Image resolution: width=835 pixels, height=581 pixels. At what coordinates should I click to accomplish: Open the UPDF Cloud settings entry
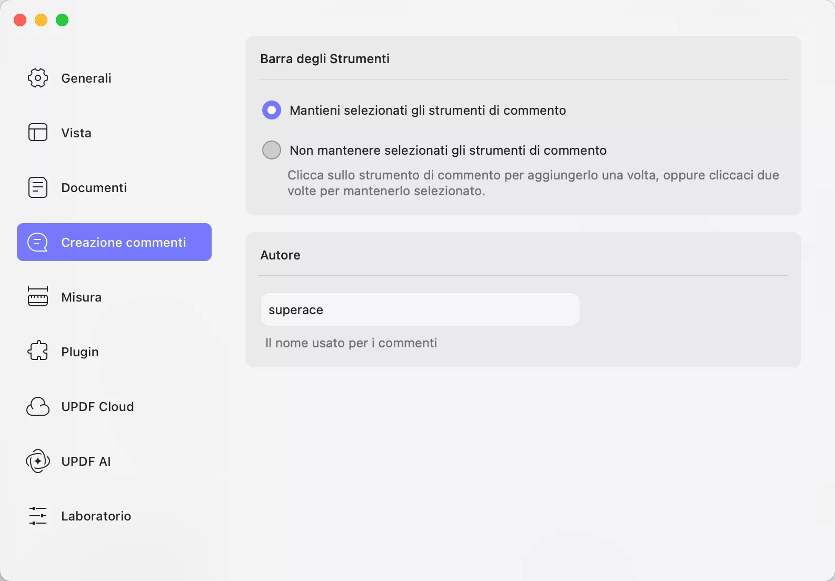click(97, 406)
